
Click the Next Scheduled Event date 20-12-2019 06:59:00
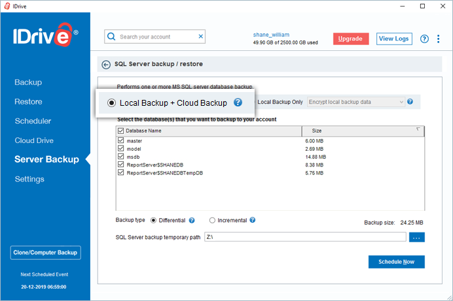point(44,287)
